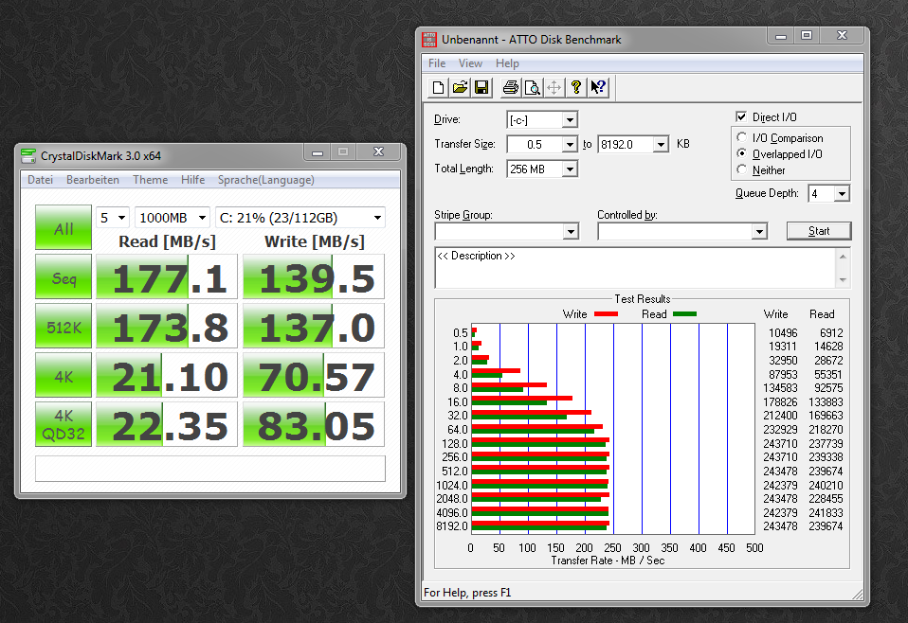This screenshot has width=908, height=623.
Task: Click the green Read legend swatch
Action: pos(684,314)
